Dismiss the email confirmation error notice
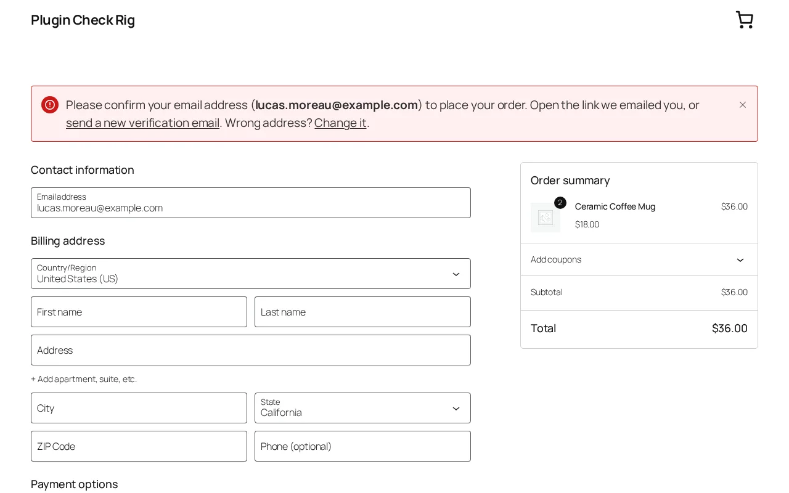 click(x=743, y=105)
